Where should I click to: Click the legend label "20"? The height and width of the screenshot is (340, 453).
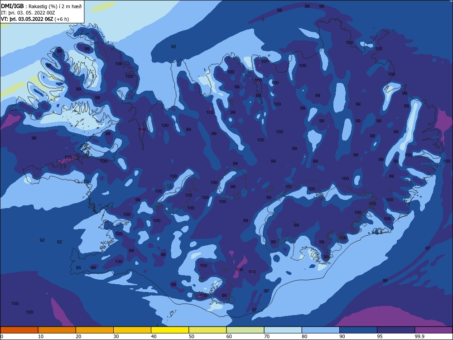(78, 336)
